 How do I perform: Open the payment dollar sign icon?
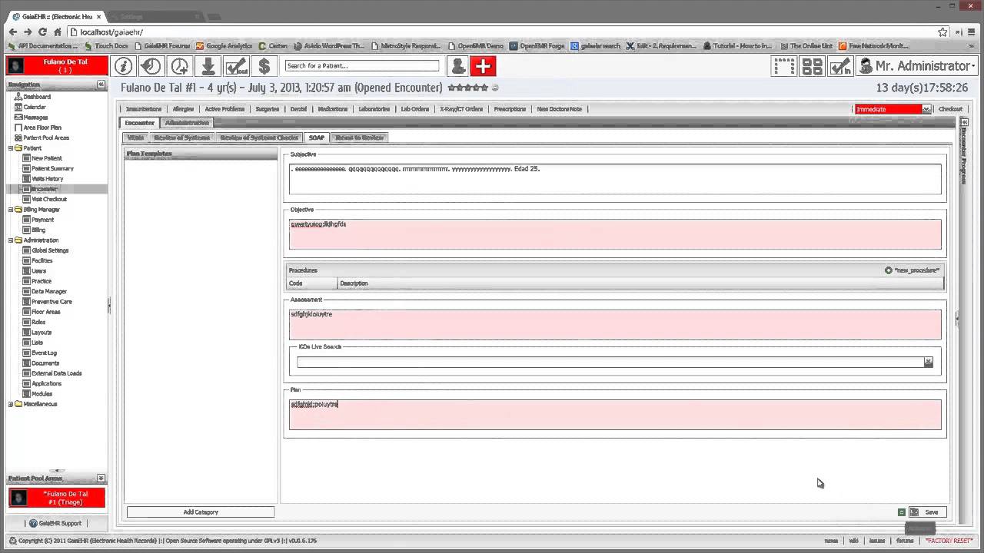click(x=264, y=66)
